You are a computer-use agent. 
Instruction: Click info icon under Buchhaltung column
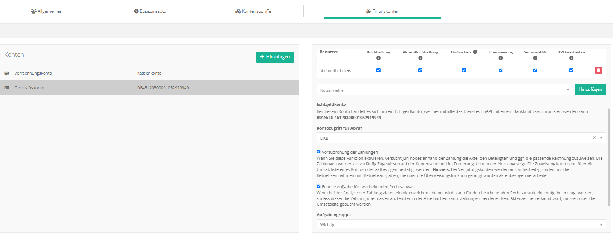[378, 58]
